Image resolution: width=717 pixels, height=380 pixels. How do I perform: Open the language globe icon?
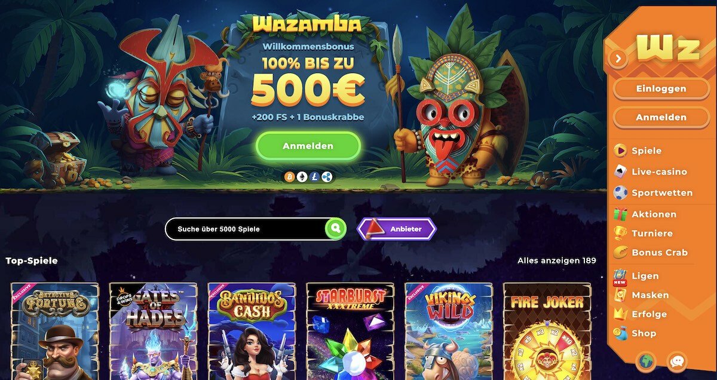pyautogui.click(x=646, y=361)
